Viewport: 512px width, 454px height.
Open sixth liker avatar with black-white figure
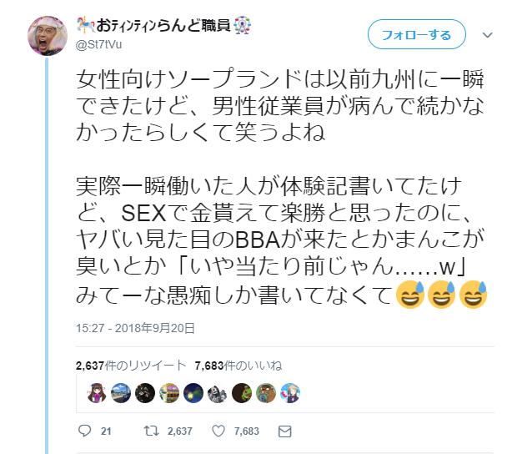coord(218,392)
